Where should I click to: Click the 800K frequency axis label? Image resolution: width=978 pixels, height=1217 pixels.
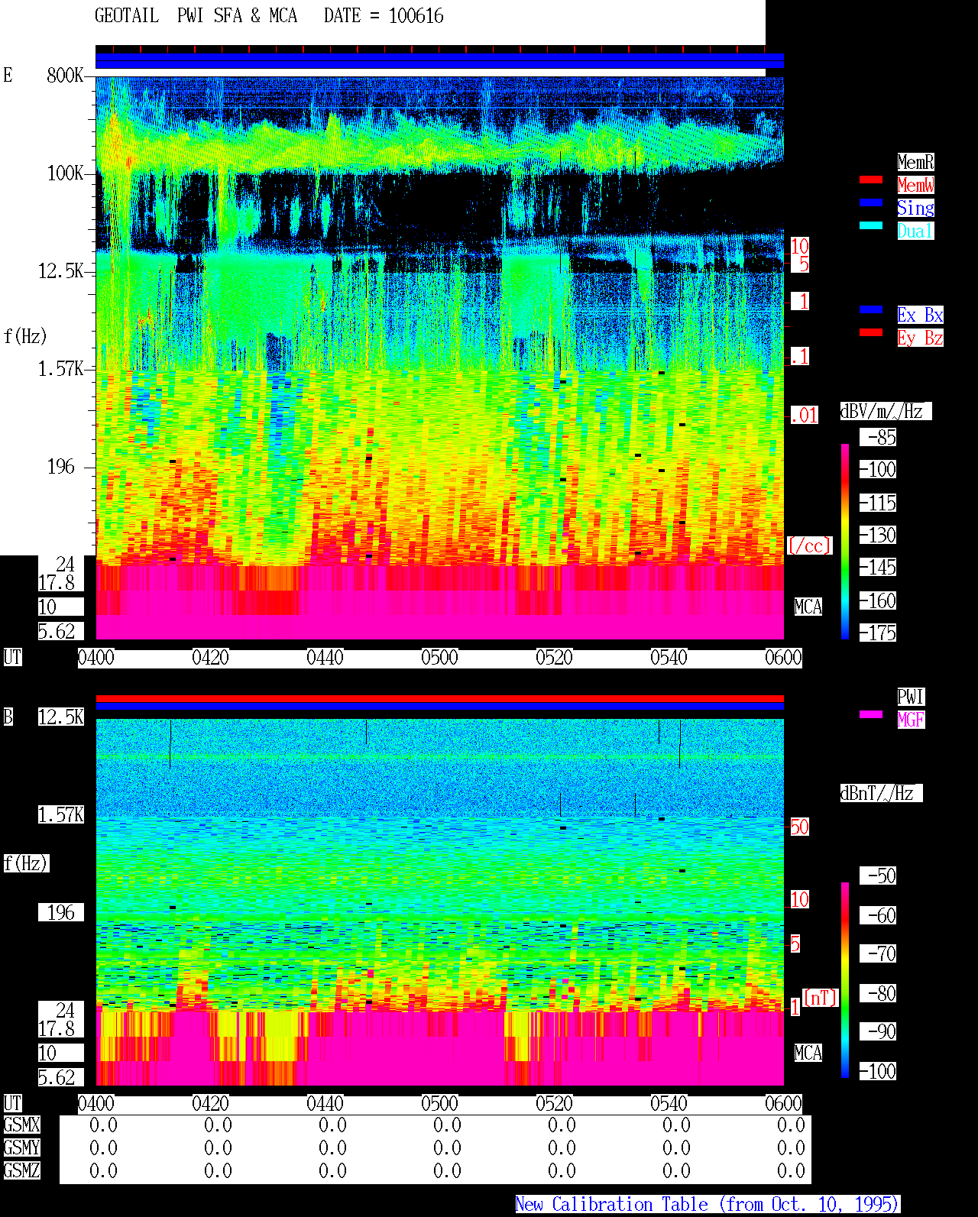(66, 75)
